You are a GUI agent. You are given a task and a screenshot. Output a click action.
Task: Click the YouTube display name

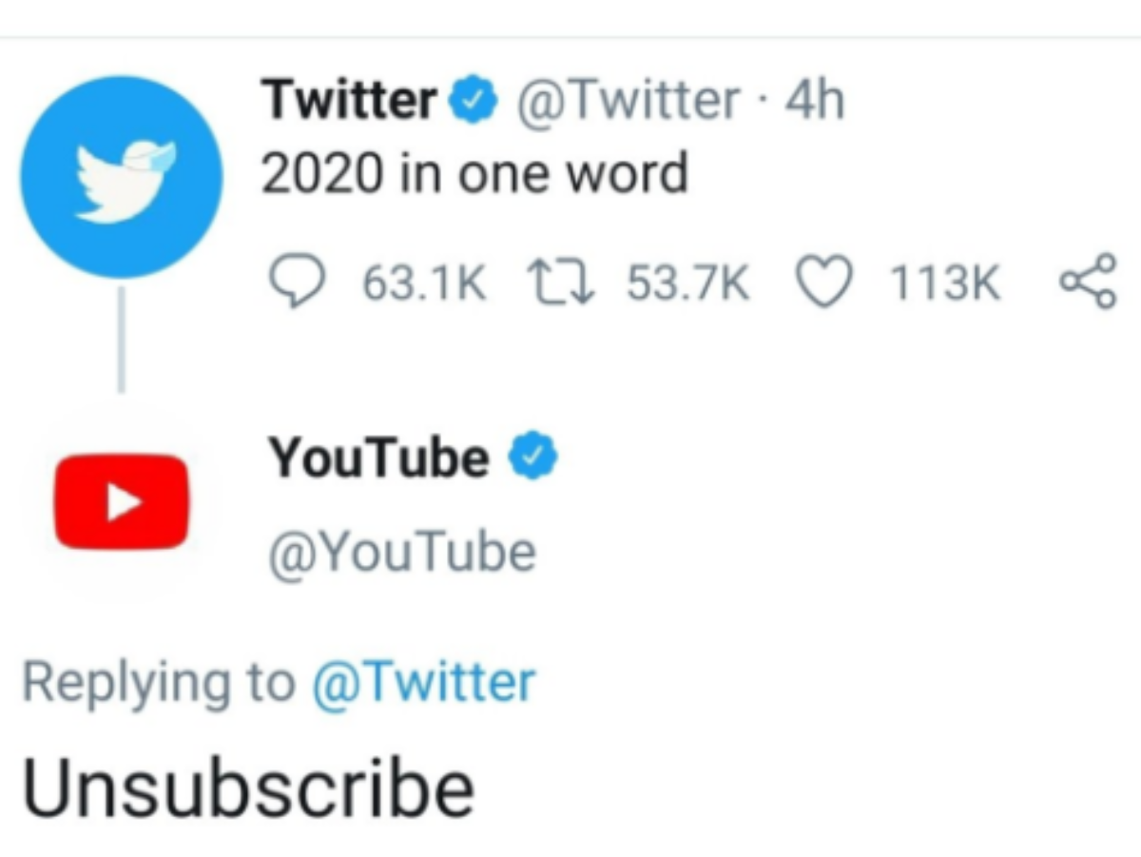(379, 459)
